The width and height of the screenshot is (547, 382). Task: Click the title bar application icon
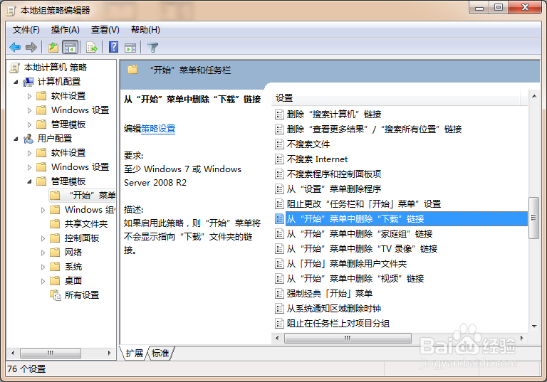[x=11, y=11]
